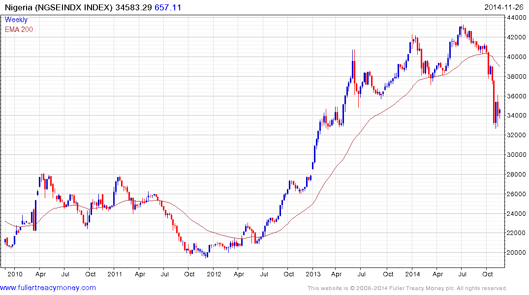
Task: Click the 22000 price axis label
Action: click(516, 233)
